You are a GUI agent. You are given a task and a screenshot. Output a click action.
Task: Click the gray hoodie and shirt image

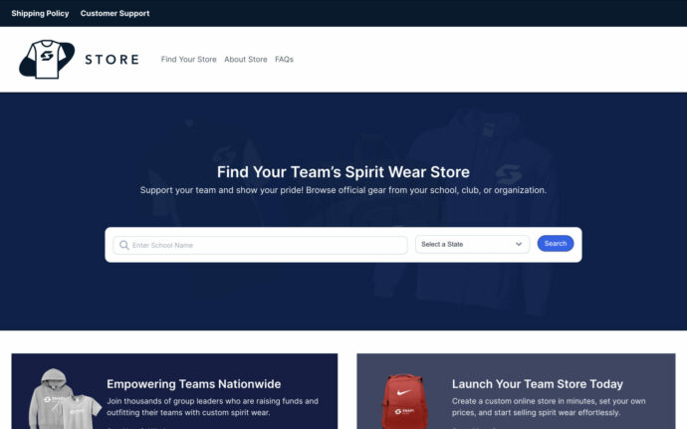(64, 399)
